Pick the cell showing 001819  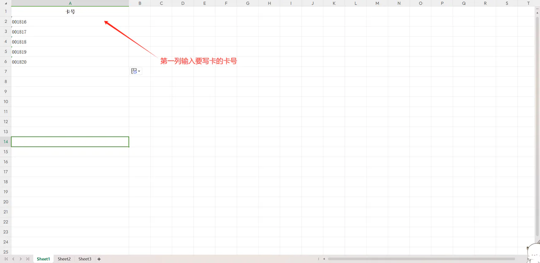pyautogui.click(x=70, y=52)
